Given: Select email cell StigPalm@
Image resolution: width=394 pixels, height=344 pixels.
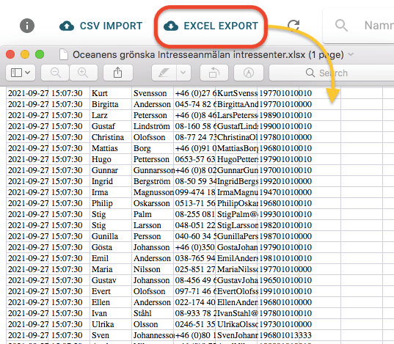Looking at the screenshot, I should click(237, 214).
